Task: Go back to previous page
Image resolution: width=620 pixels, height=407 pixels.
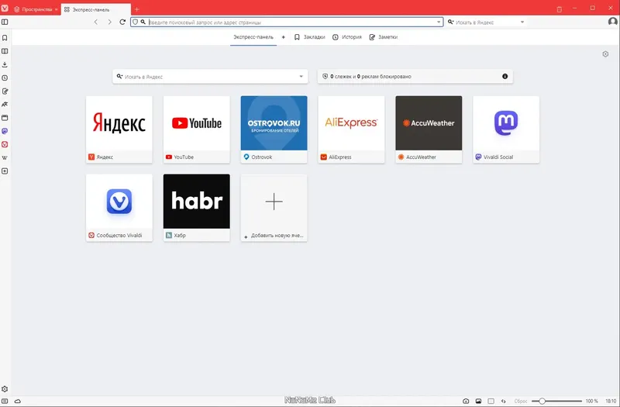Action: tap(96, 22)
